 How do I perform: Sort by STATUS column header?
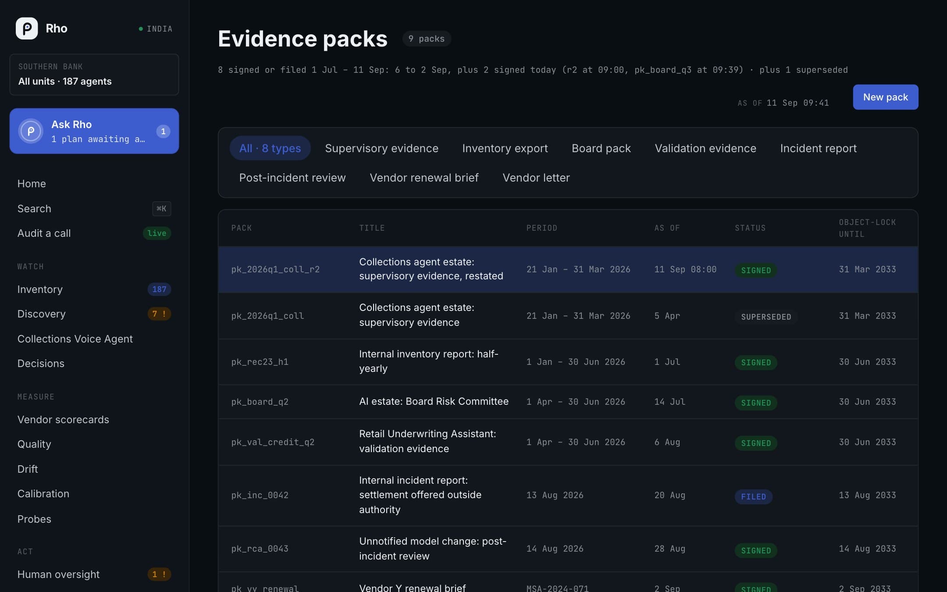(x=750, y=228)
